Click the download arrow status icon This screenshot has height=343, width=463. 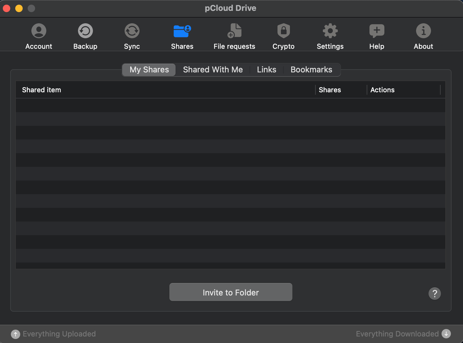coord(446,334)
